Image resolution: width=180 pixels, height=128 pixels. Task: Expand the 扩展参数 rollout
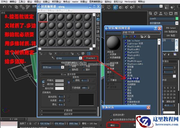click(x=68, y=111)
